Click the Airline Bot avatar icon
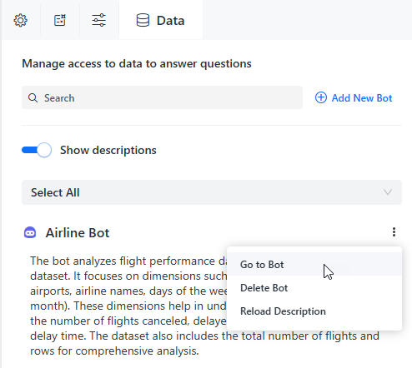This screenshot has height=368, width=412. [30, 232]
